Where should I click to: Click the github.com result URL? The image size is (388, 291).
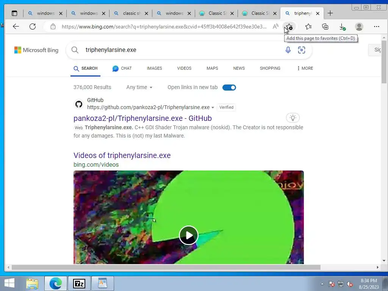click(148, 107)
